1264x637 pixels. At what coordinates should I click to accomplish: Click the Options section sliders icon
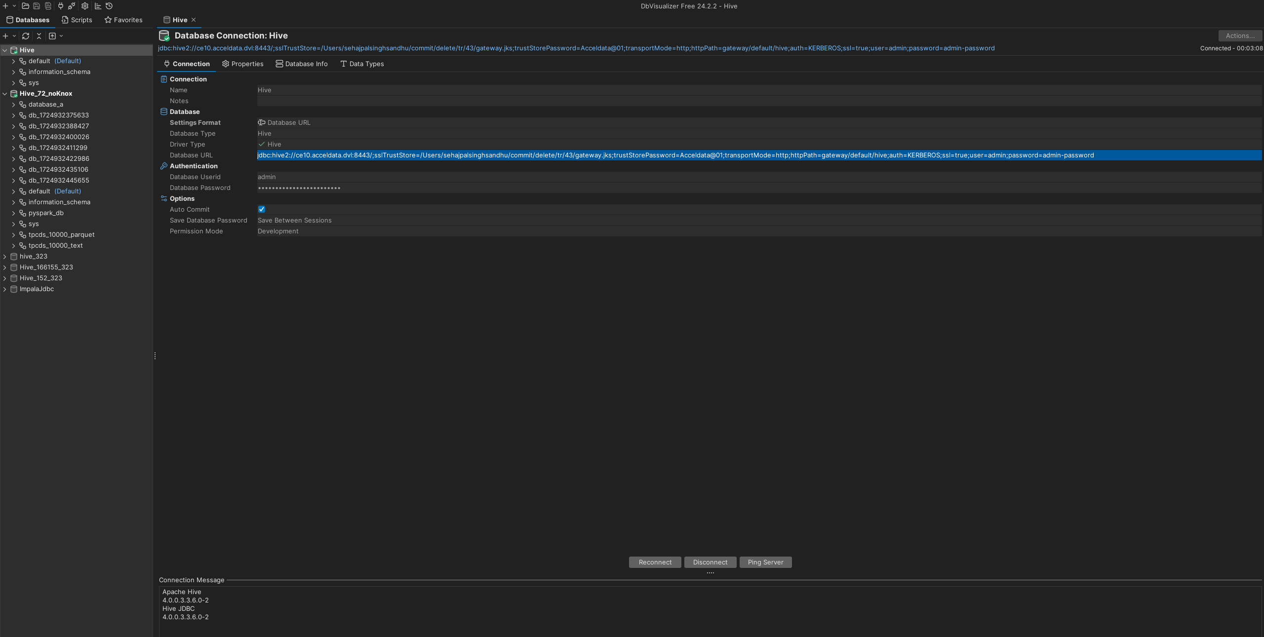164,199
